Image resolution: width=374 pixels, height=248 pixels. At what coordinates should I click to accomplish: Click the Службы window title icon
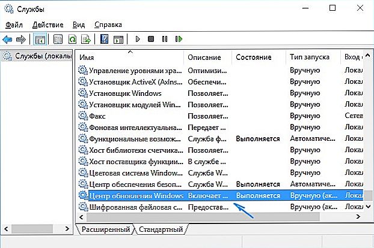pyautogui.click(x=9, y=9)
